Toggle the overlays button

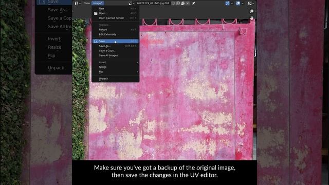click(238, 3)
